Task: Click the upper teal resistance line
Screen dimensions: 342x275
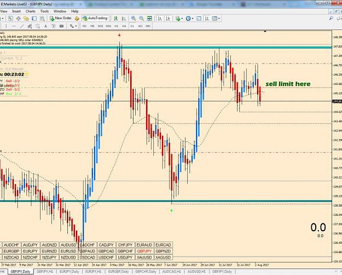Action: pyautogui.click(x=166, y=47)
